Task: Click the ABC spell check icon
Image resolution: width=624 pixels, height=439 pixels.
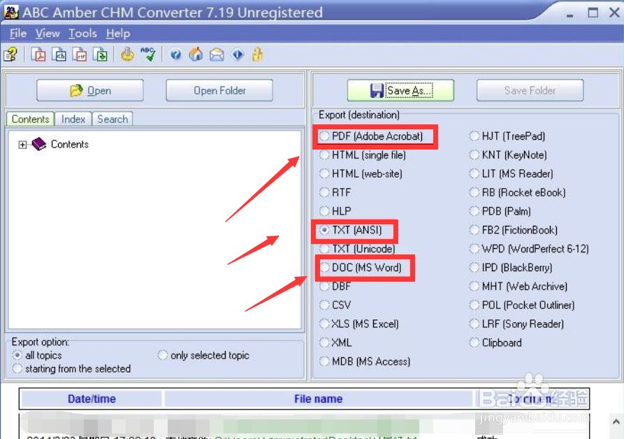Action: 148,54
